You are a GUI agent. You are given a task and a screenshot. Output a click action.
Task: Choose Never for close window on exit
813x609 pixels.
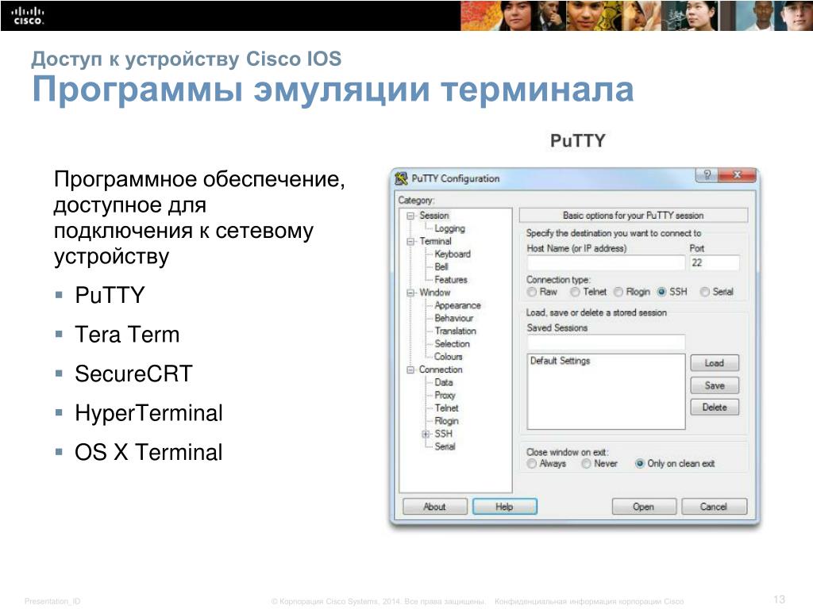click(586, 464)
